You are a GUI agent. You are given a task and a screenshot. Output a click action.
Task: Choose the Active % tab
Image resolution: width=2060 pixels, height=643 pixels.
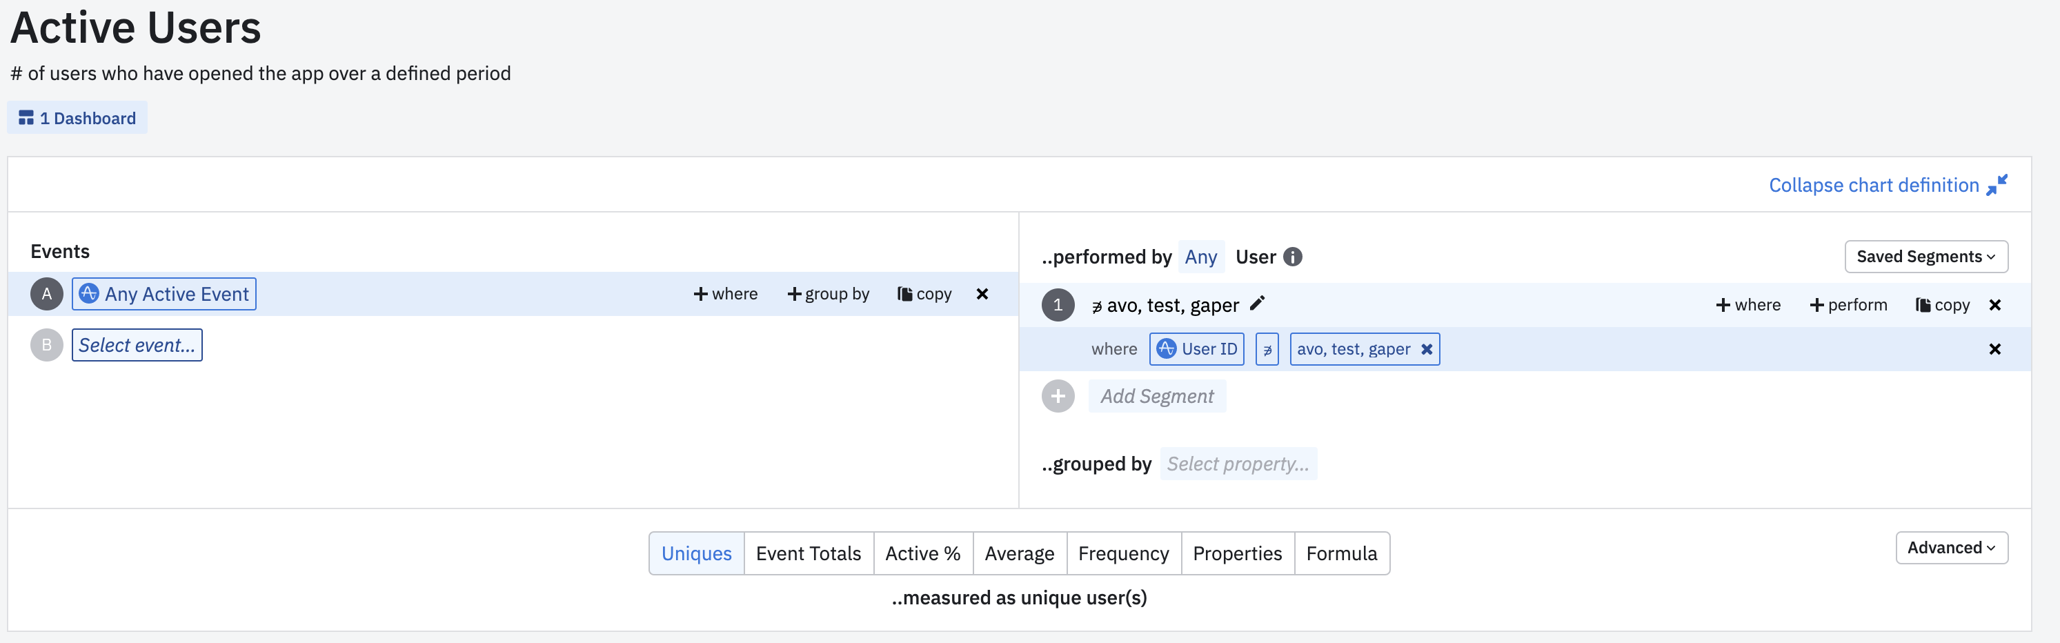click(923, 553)
